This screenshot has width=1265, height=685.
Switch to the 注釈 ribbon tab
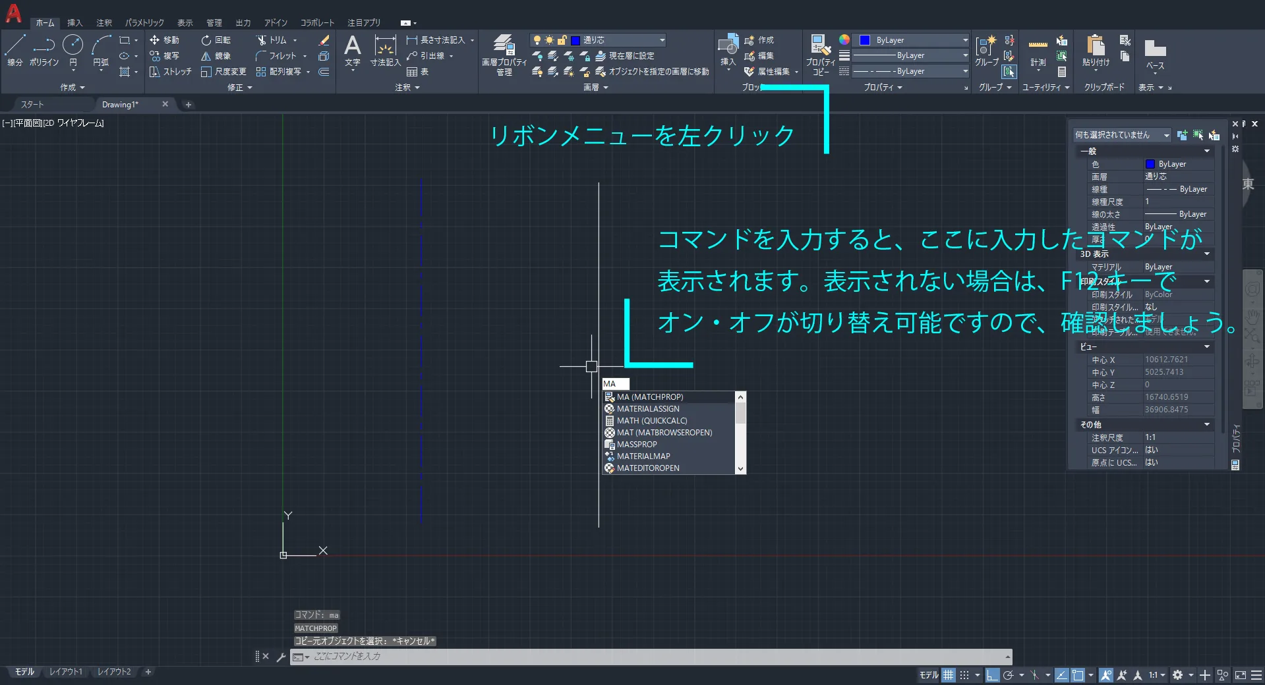104,22
